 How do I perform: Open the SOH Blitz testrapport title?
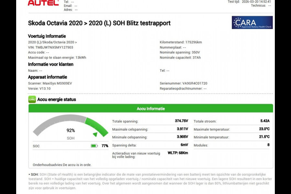(x=99, y=23)
